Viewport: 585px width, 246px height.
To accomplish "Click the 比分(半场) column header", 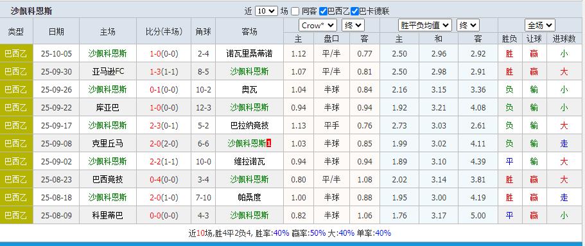I will pyautogui.click(x=164, y=31).
